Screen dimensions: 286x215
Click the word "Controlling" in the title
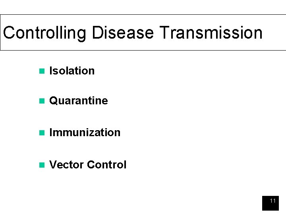coord(45,33)
